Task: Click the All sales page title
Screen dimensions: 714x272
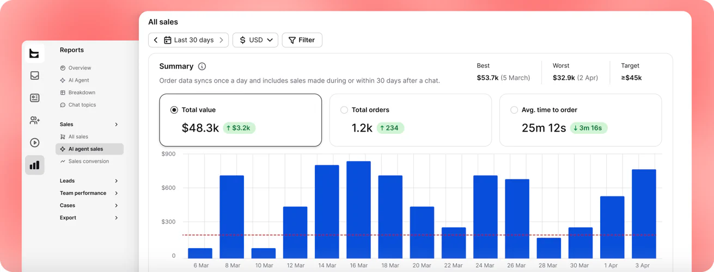Action: (x=163, y=22)
